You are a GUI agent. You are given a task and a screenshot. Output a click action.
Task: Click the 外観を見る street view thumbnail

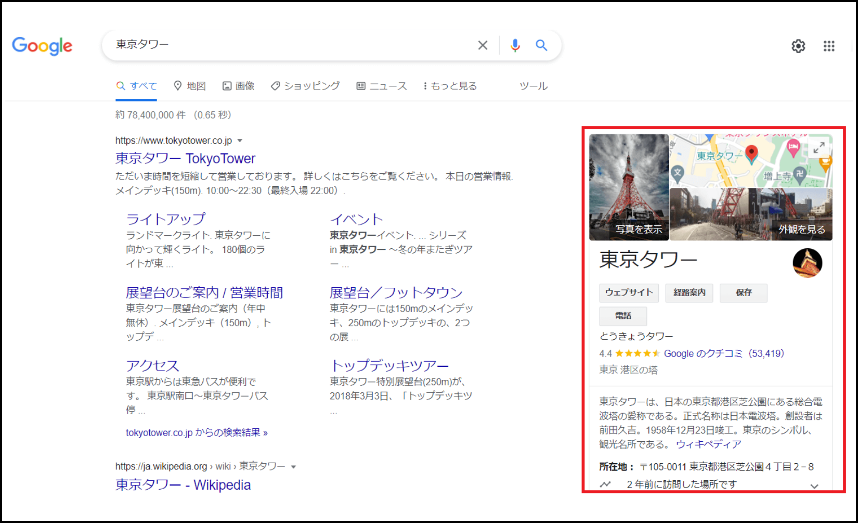[751, 214]
